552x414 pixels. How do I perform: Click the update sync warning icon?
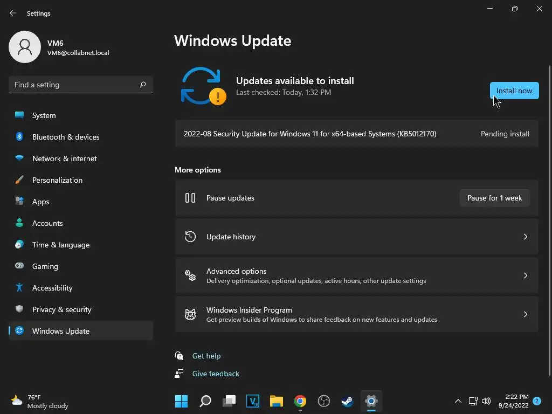tap(203, 86)
